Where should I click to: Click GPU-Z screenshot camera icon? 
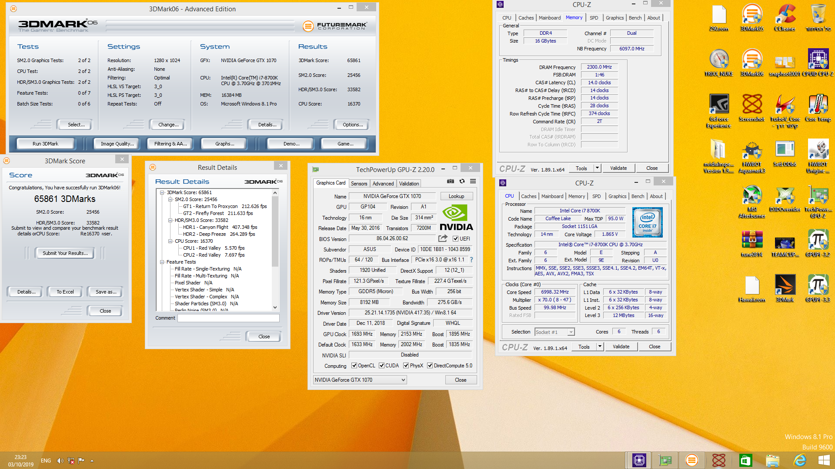[451, 182]
